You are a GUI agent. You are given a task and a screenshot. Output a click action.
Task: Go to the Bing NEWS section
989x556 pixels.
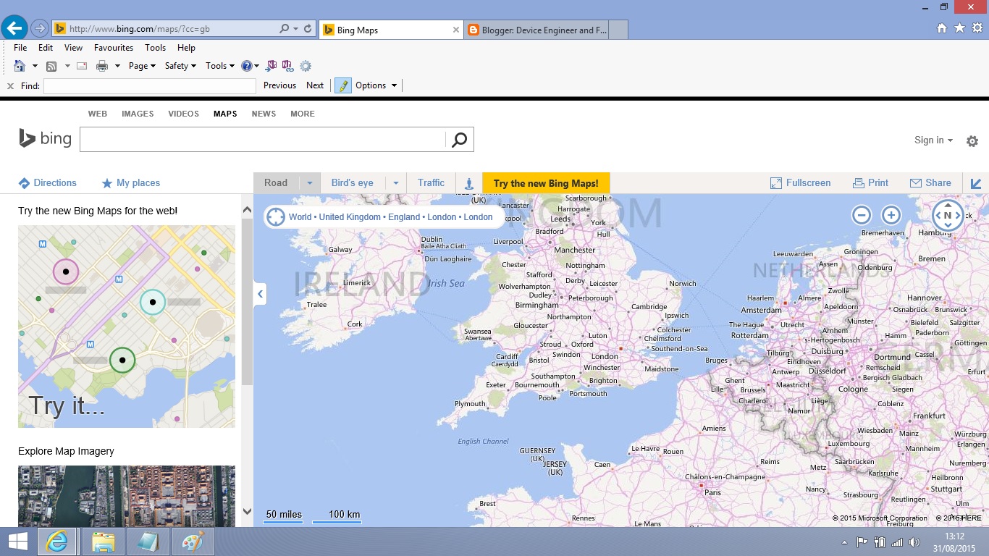(264, 114)
